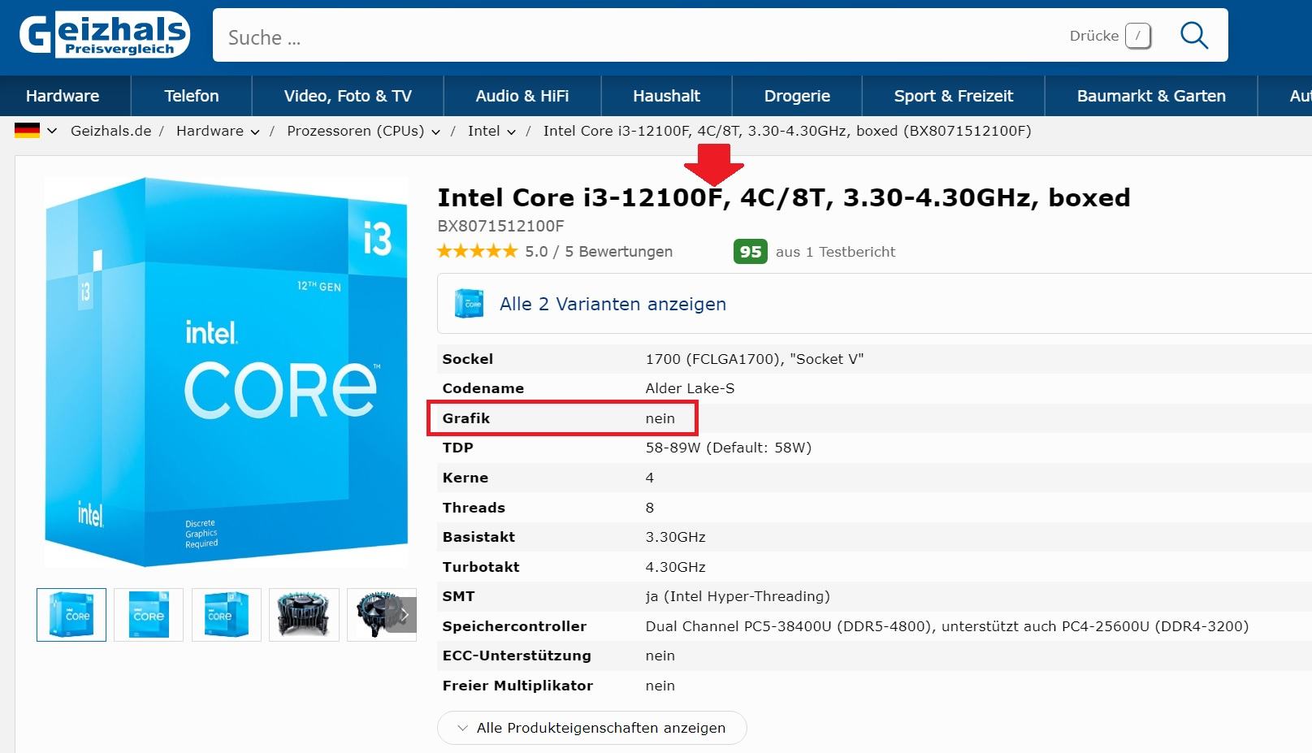This screenshot has height=753, width=1312.
Task: Click the Speichercontroller label
Action: tap(514, 626)
